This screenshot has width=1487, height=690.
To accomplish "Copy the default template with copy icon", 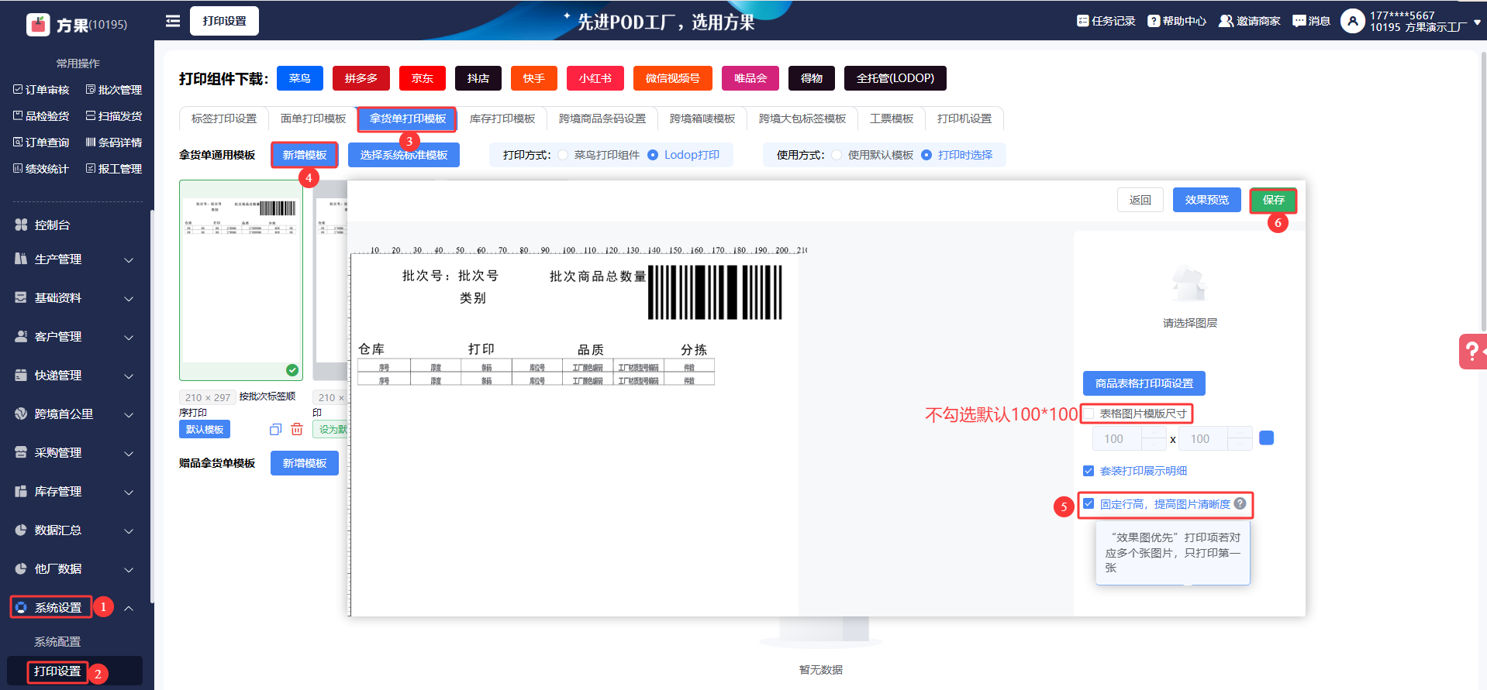I will [275, 430].
